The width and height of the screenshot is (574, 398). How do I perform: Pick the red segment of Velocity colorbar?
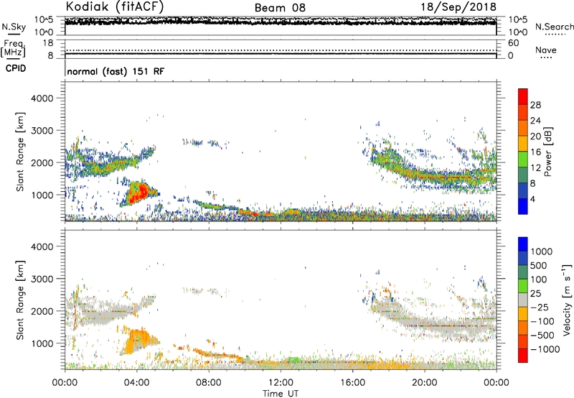[x=523, y=356]
